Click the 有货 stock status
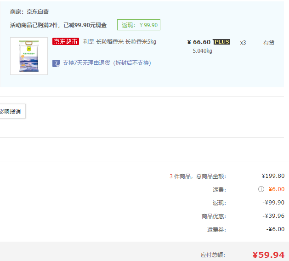289x261 pixels. [x=269, y=43]
